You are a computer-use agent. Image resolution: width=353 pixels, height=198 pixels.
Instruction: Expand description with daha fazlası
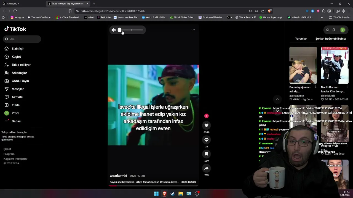click(x=189, y=182)
